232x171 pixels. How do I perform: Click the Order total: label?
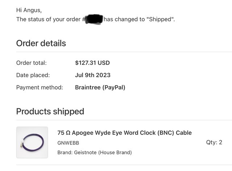pos(32,63)
